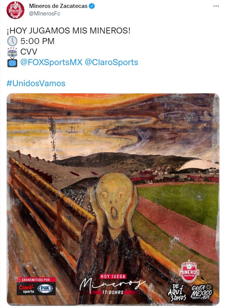The width and height of the screenshot is (225, 308).
Task: Click the De Aquí Somos graphic
Action: click(x=177, y=293)
